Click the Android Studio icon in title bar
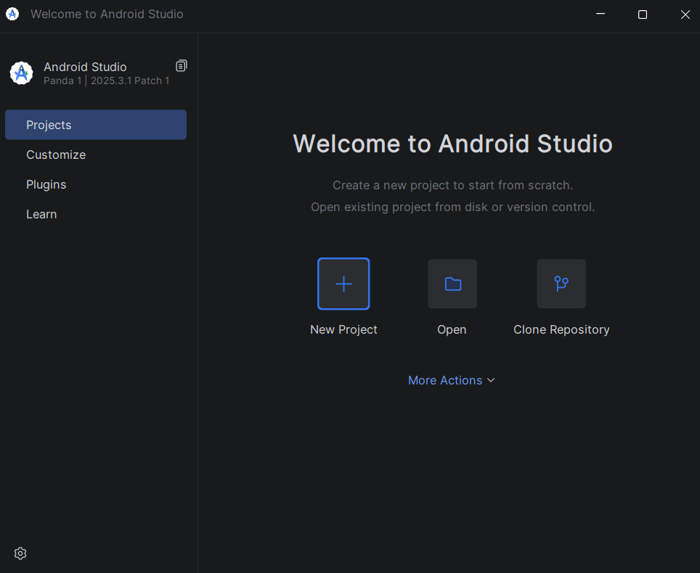 12,14
